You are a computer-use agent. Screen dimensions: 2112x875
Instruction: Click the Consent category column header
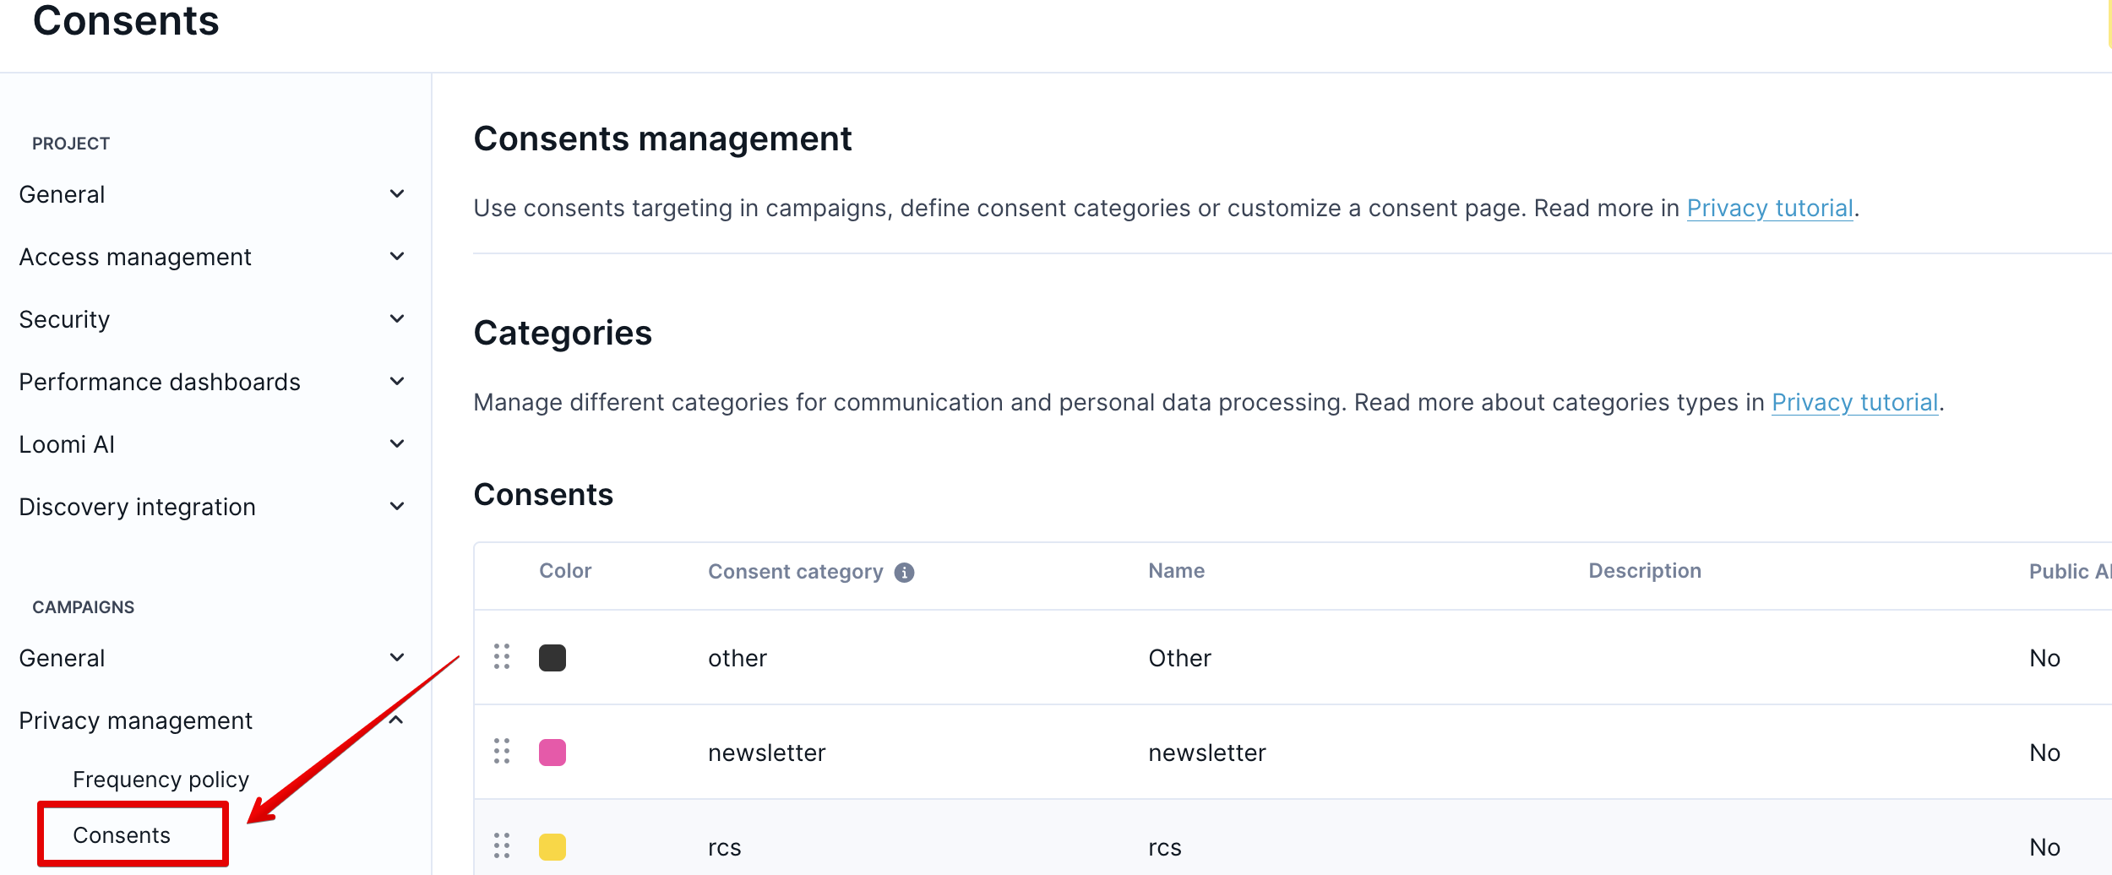point(795,572)
